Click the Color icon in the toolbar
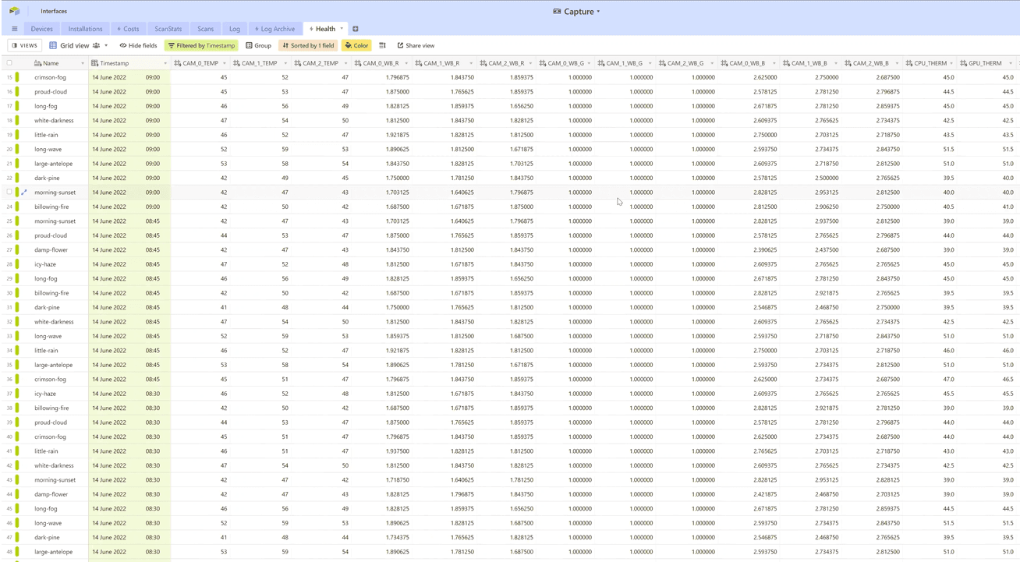The width and height of the screenshot is (1020, 562). (x=356, y=45)
